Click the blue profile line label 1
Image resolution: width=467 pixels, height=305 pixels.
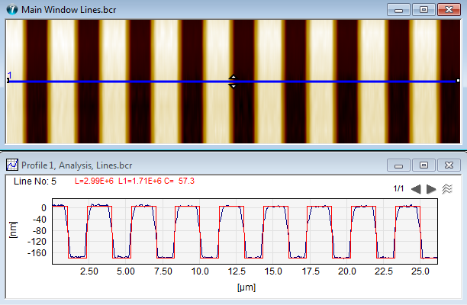click(10, 75)
